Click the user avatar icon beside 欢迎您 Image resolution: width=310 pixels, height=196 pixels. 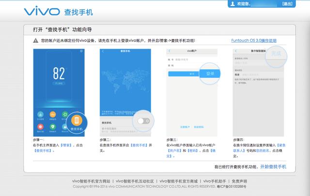click(232, 4)
